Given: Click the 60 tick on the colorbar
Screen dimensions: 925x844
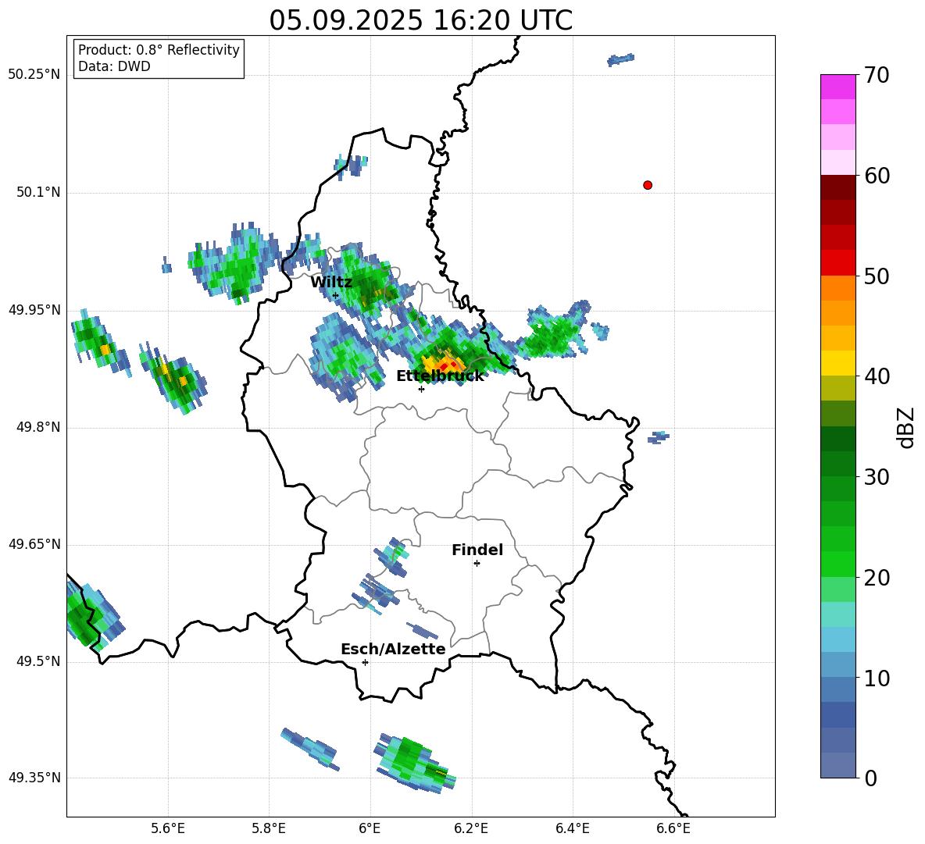Looking at the screenshot, I should coord(876,176).
